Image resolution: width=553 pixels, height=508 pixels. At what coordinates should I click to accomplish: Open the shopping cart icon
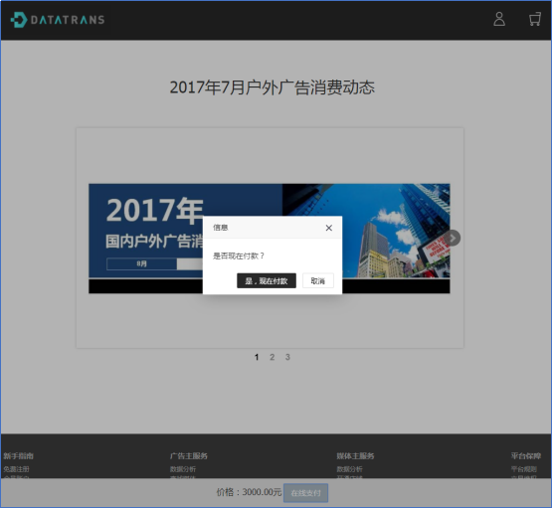coord(535,19)
